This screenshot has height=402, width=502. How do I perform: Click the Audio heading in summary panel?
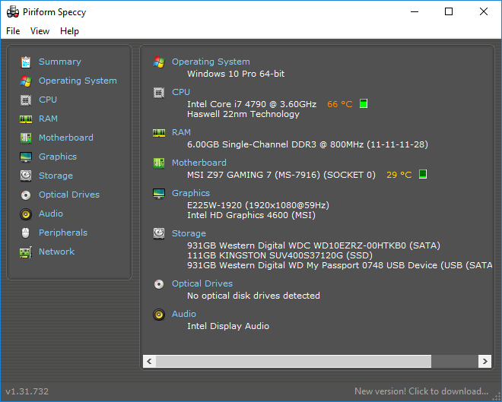click(184, 314)
